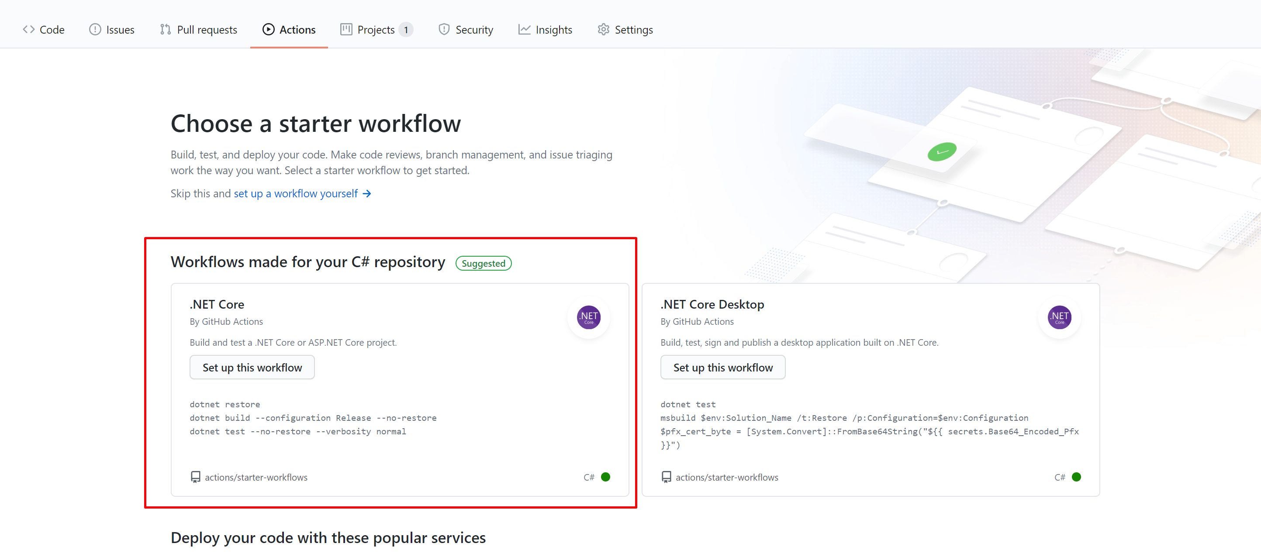
Task: Click the Issues circle-exclamation icon
Action: [95, 29]
